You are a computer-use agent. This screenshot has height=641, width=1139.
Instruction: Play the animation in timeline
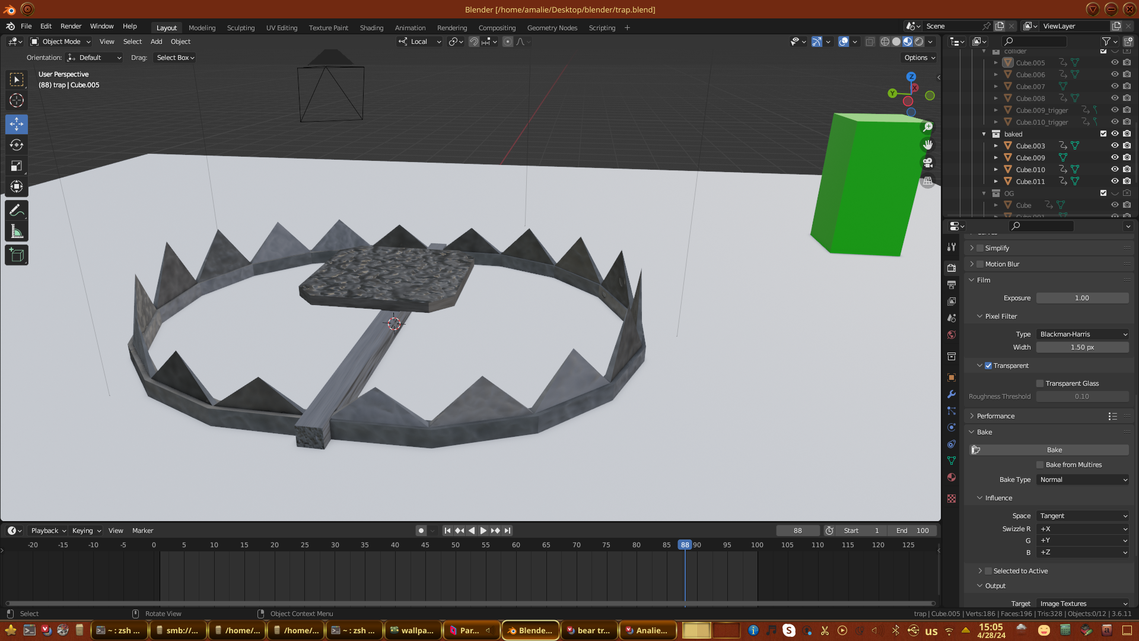(x=483, y=531)
